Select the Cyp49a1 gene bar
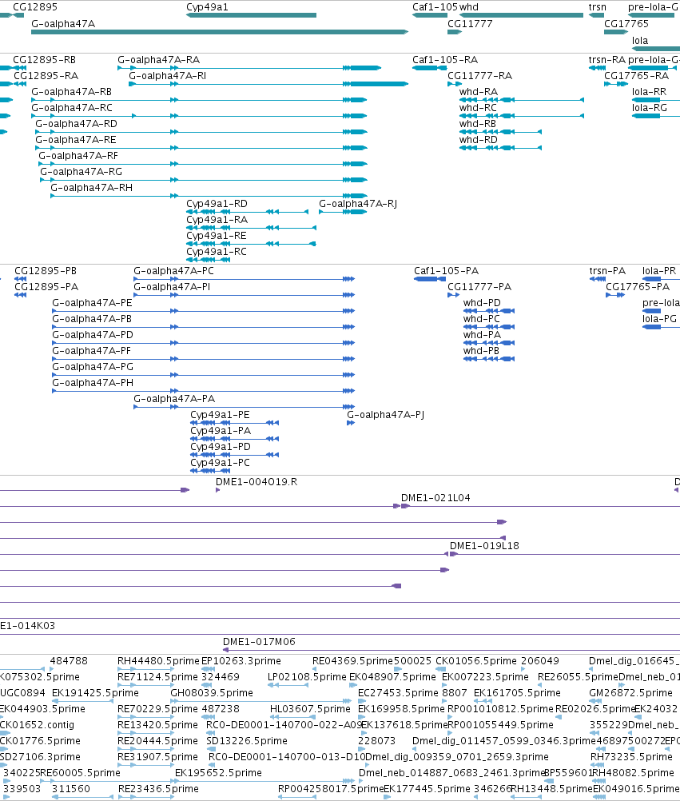 (x=251, y=15)
